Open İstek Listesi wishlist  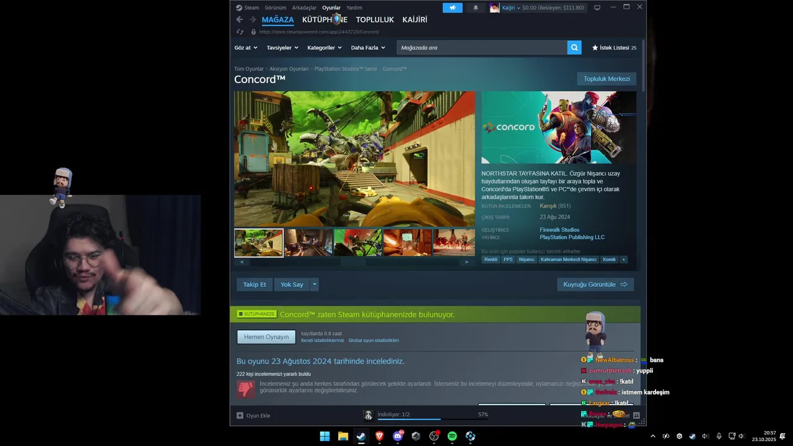[614, 48]
